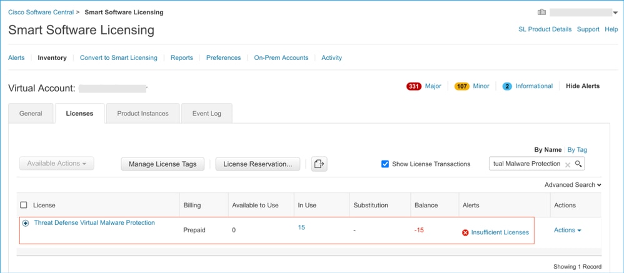Open Convert to Smart Licensing

coord(119,57)
